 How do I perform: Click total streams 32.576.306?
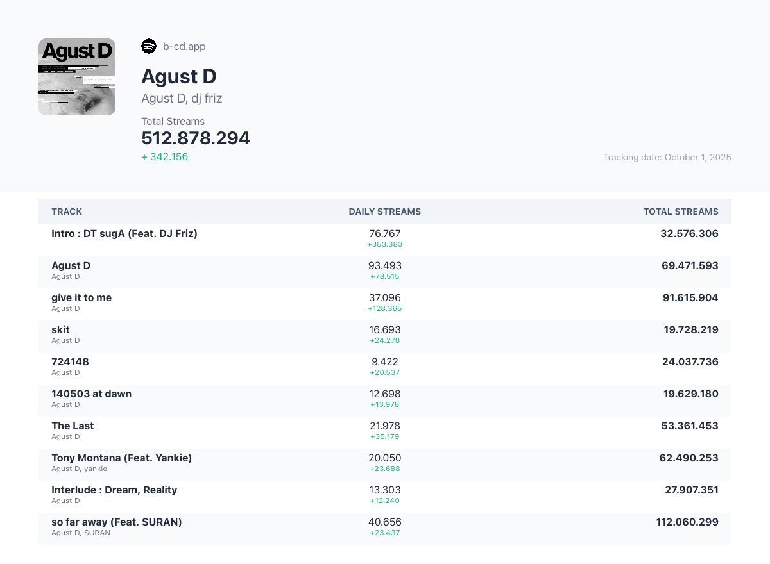[x=689, y=234]
